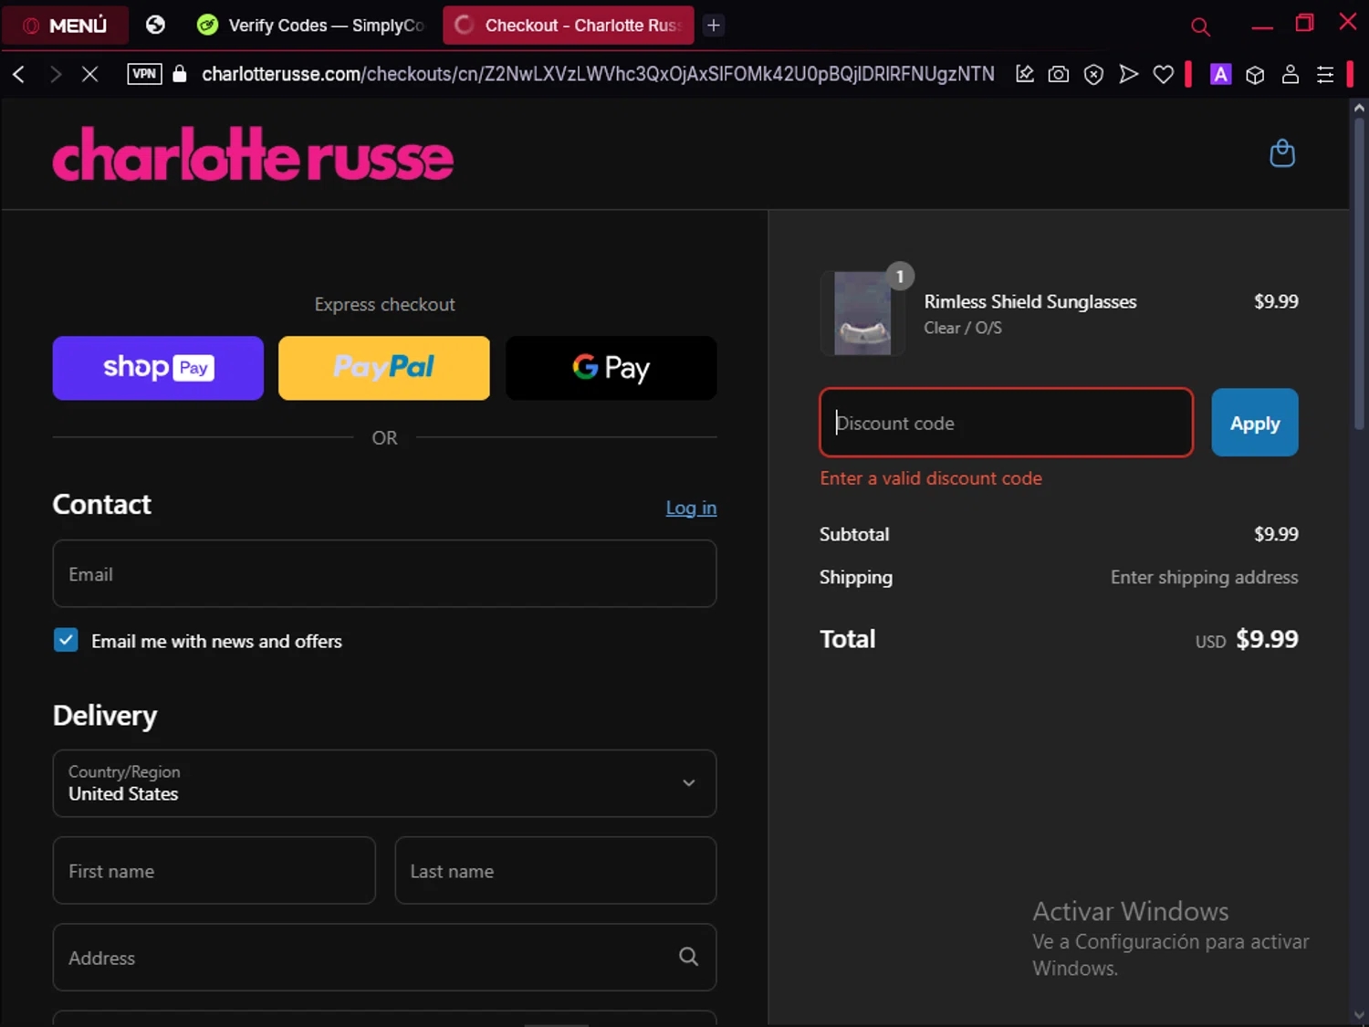The height and width of the screenshot is (1027, 1369).
Task: Click the First name field
Action: tap(214, 870)
